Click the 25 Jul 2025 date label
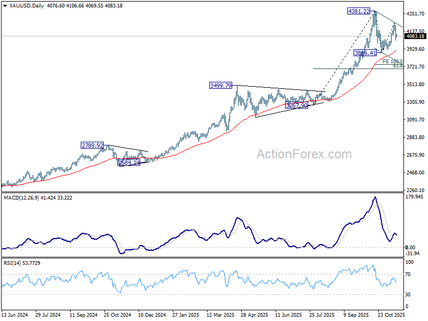 pyautogui.click(x=322, y=315)
